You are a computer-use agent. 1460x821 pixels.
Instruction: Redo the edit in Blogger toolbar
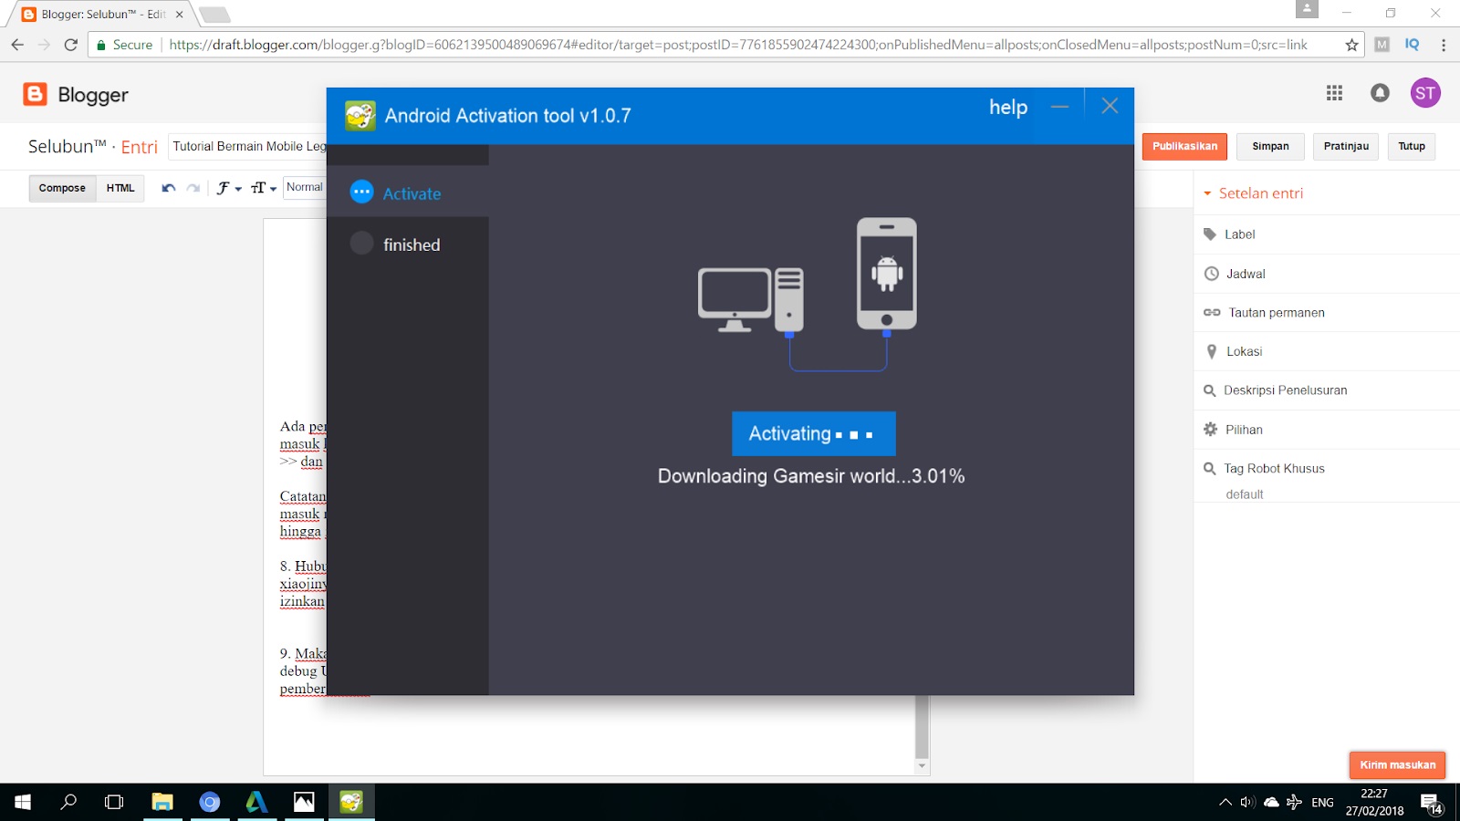pyautogui.click(x=193, y=188)
